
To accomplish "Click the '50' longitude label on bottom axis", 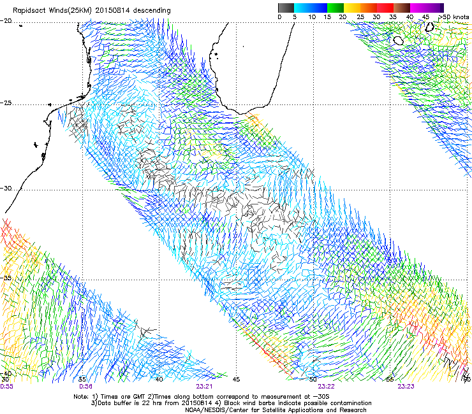I will (313, 380).
